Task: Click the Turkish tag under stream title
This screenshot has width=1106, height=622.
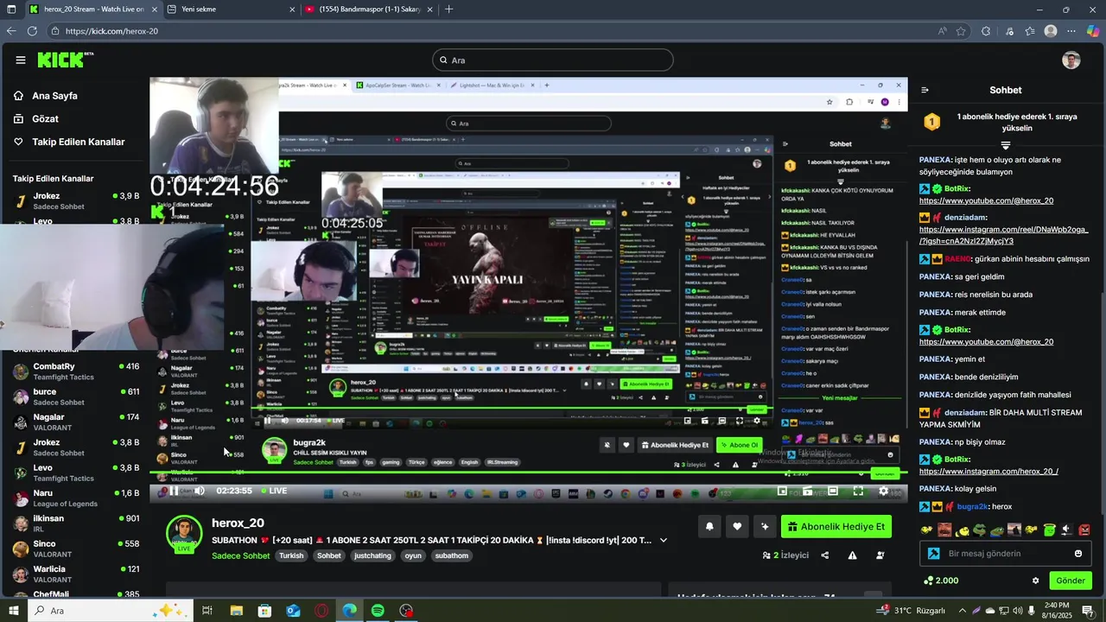Action: click(x=291, y=555)
